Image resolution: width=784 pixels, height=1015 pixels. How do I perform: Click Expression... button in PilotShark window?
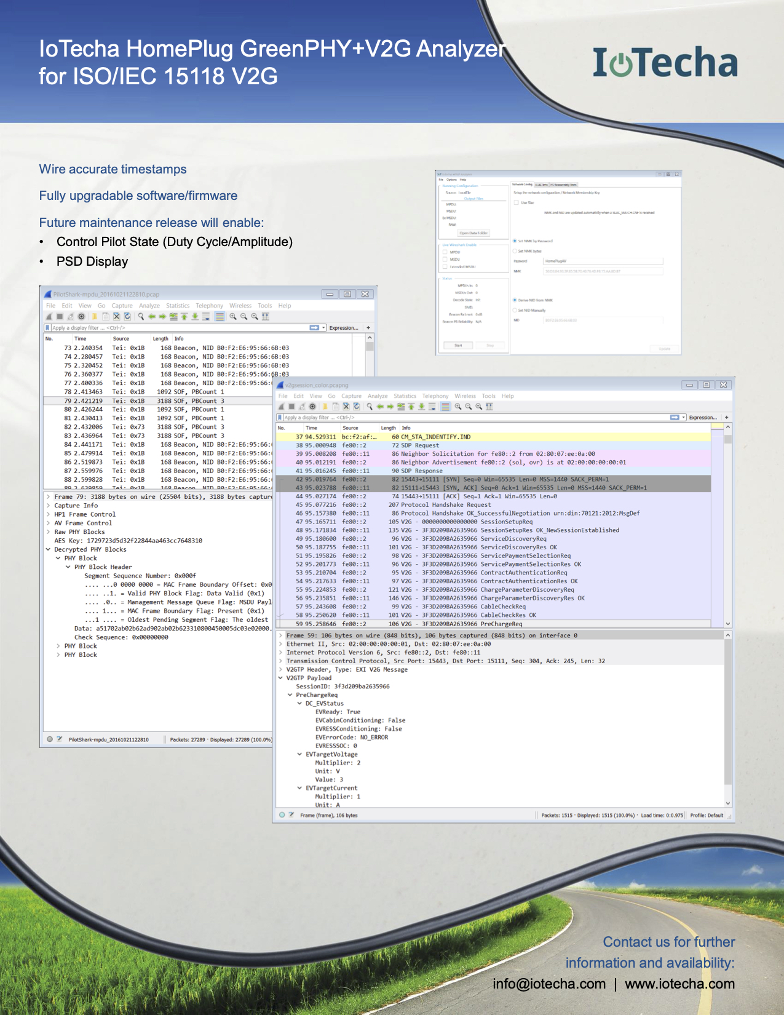click(x=344, y=328)
